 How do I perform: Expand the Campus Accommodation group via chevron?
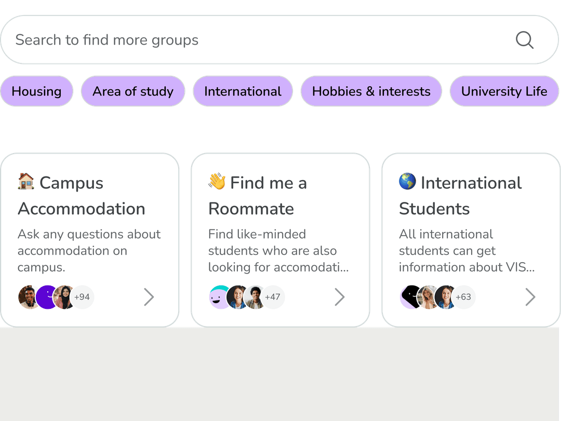point(149,297)
